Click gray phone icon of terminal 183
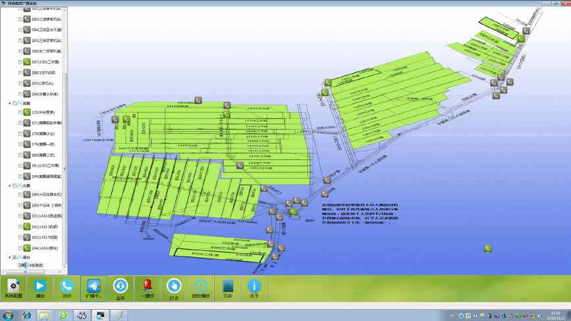This screenshot has width=571, height=321. [x=27, y=19]
